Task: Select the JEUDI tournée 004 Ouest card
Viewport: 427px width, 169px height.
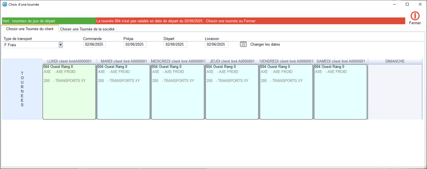Action: [232, 91]
